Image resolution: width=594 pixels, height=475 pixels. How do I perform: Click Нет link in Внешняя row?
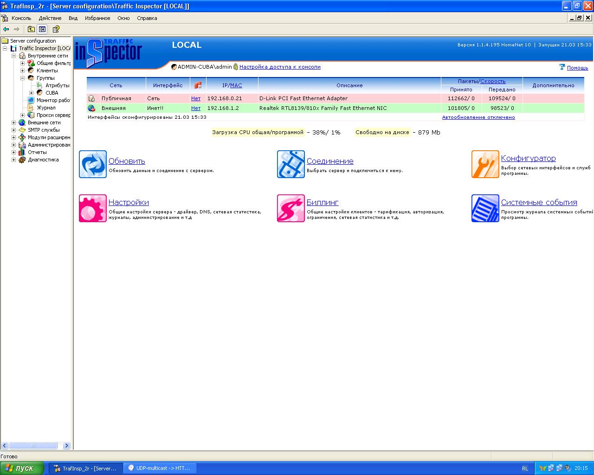point(196,108)
